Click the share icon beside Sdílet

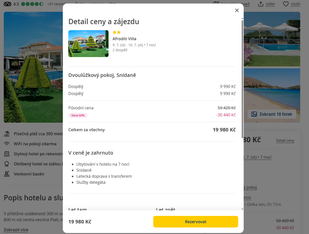(261, 4)
